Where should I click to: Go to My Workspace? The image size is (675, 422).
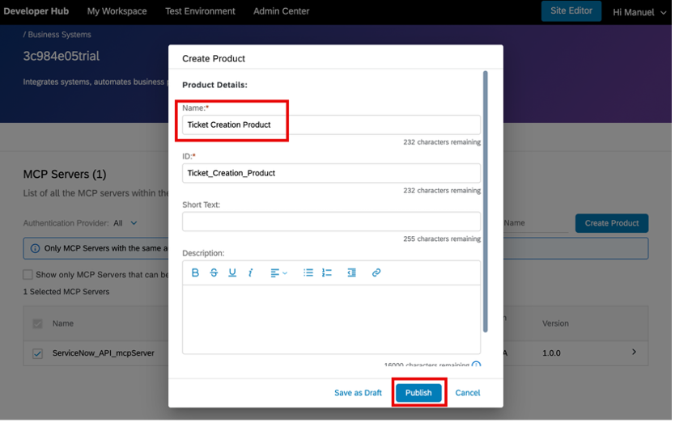(117, 11)
